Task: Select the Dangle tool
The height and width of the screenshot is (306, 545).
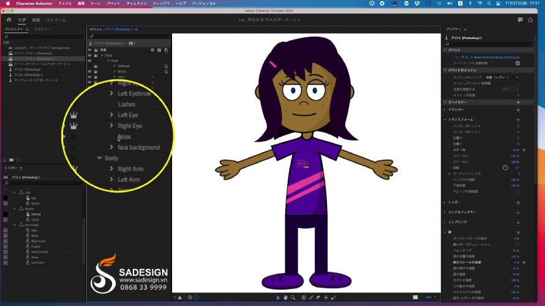Action: (326, 297)
